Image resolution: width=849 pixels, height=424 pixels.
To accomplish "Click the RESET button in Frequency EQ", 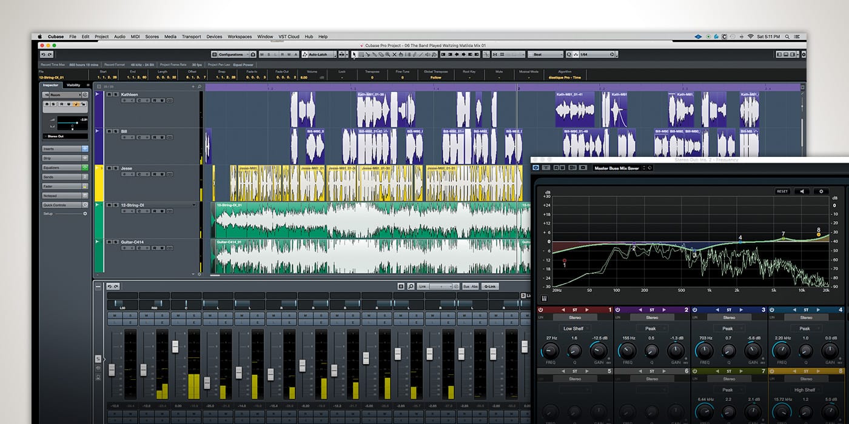I will pos(782,191).
